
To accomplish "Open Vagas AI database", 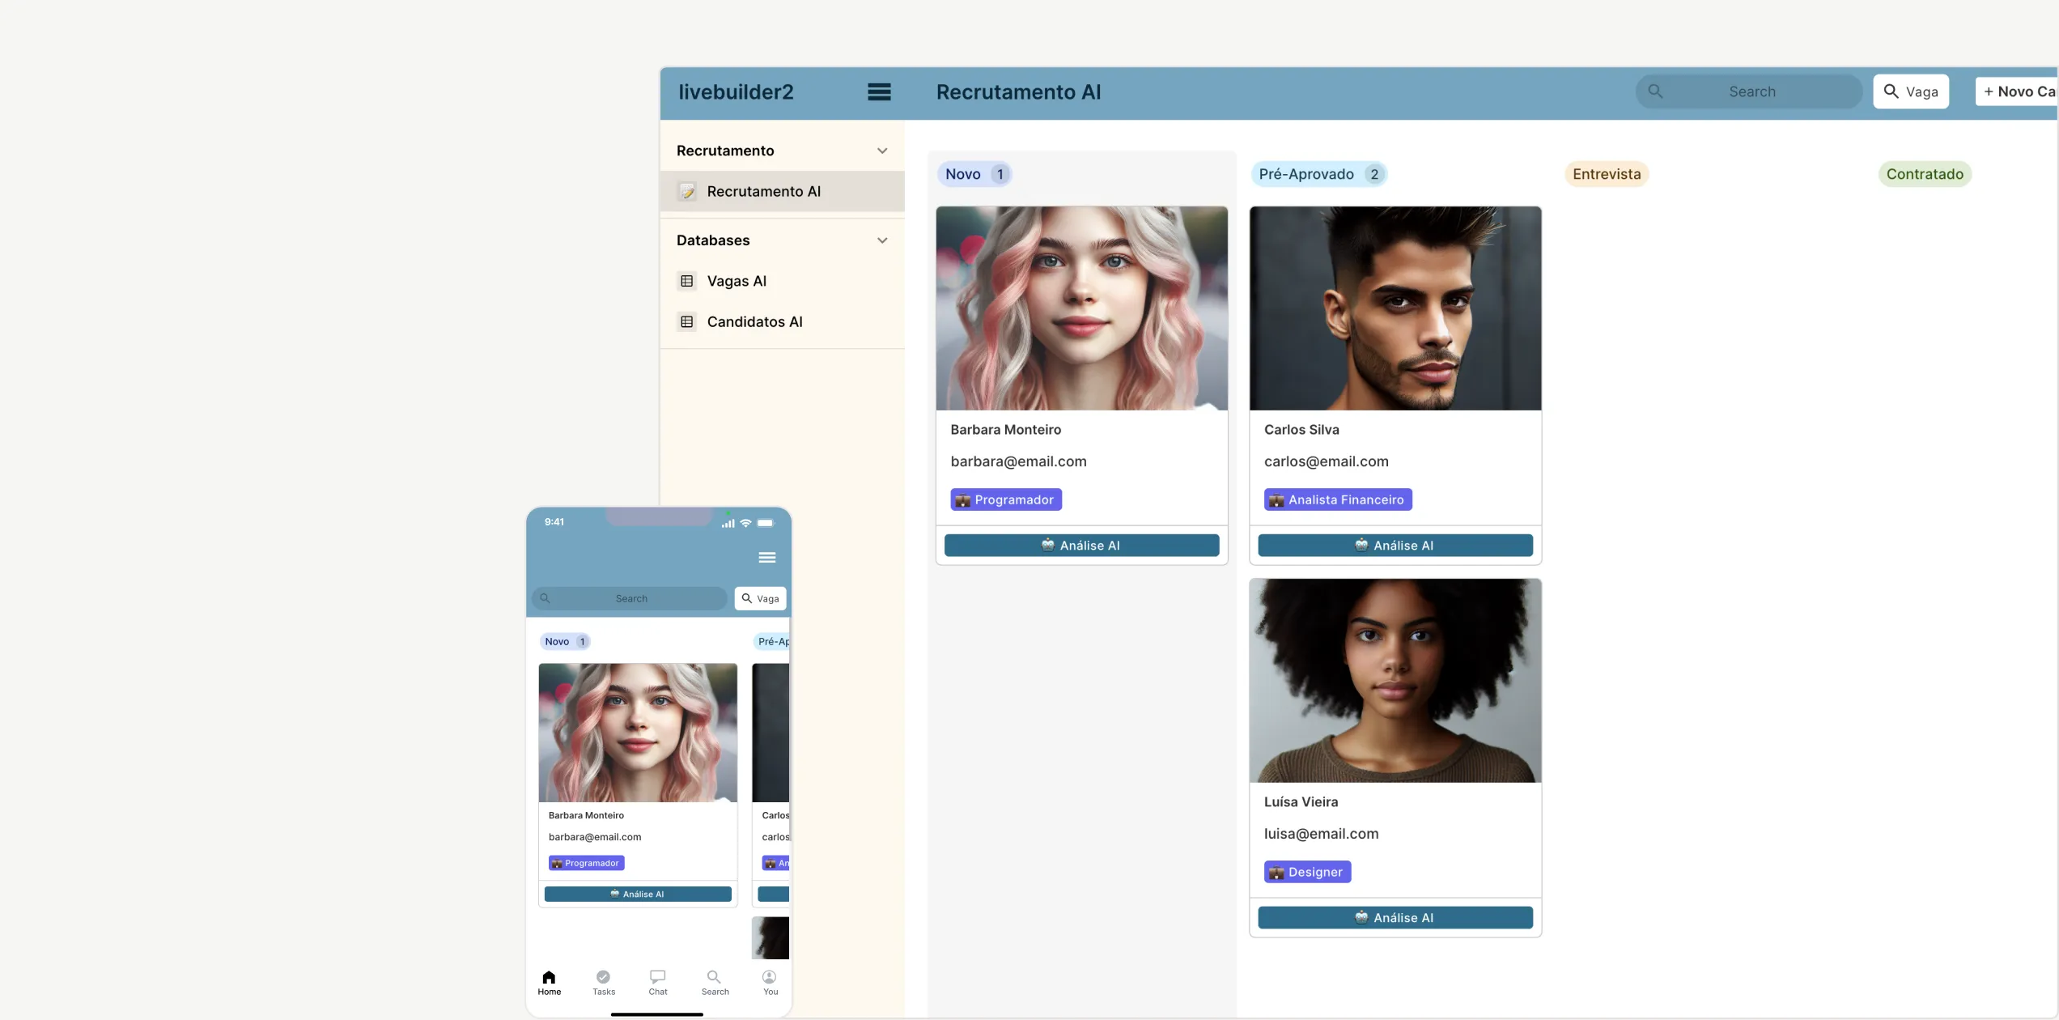I will point(782,281).
